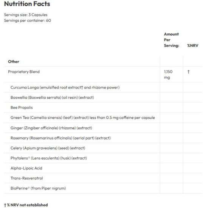Click the % NRV not established footnote
The height and width of the screenshot is (208, 208).
point(26,205)
